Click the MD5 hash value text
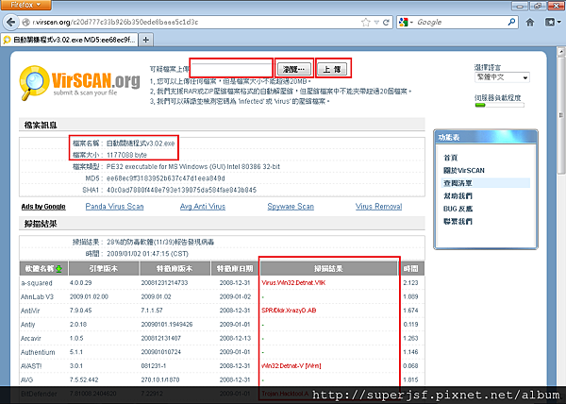 coord(166,178)
